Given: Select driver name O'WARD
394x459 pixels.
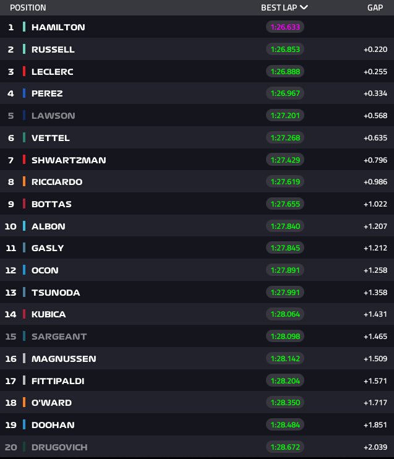Looking at the screenshot, I should [51, 403].
